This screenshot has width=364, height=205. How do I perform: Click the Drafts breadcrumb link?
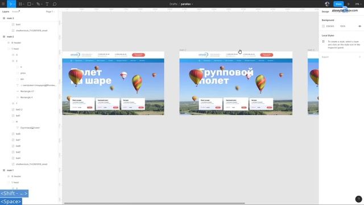point(173,4)
